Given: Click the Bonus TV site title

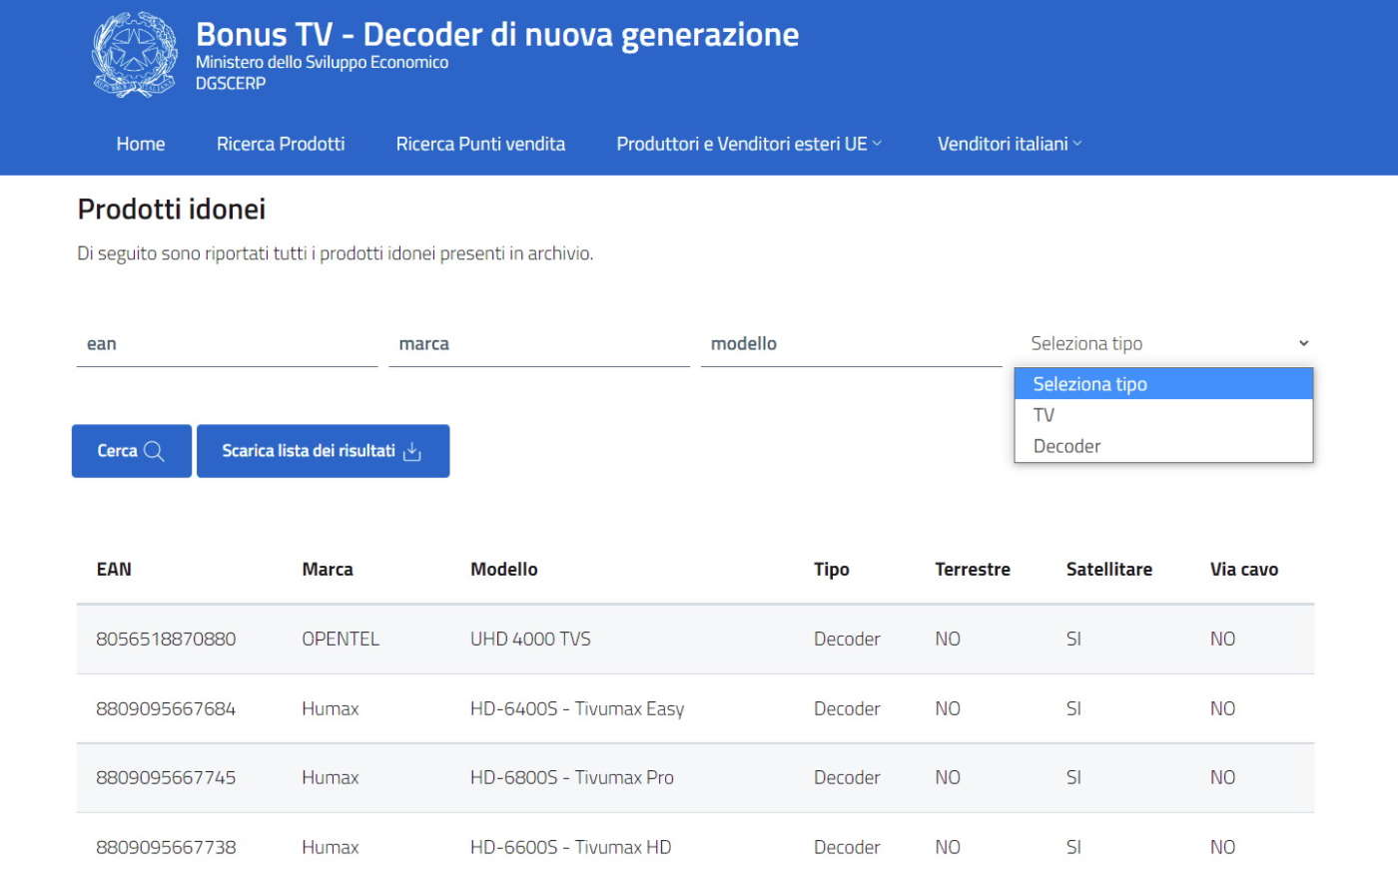Looking at the screenshot, I should click(x=496, y=35).
